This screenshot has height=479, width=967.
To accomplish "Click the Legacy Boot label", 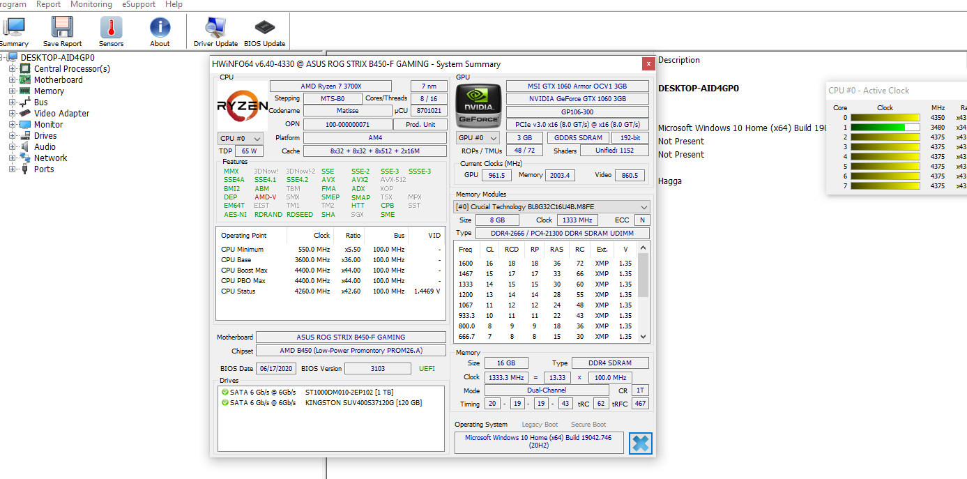I will [x=540, y=425].
